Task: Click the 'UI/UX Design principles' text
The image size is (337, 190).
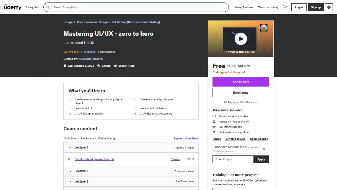Action: tap(89, 114)
